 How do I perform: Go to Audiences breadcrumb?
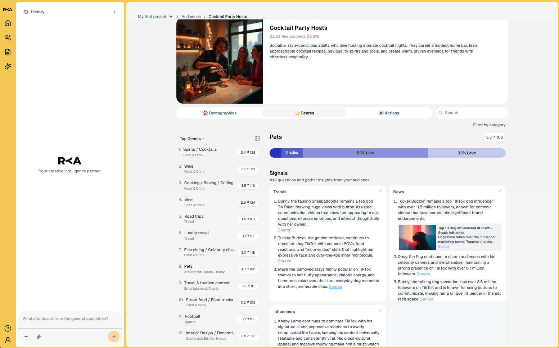pos(191,17)
